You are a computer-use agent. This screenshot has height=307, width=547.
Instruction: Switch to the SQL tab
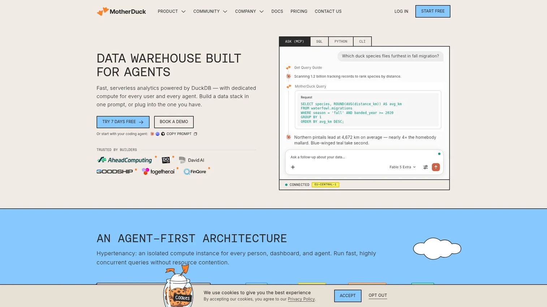[319, 41]
